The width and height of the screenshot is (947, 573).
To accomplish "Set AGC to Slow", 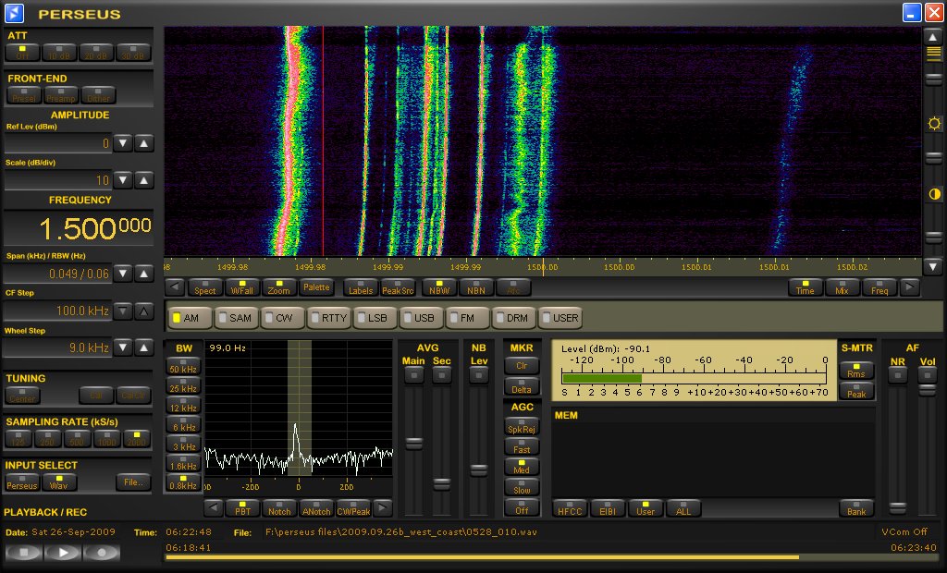I will click(522, 487).
